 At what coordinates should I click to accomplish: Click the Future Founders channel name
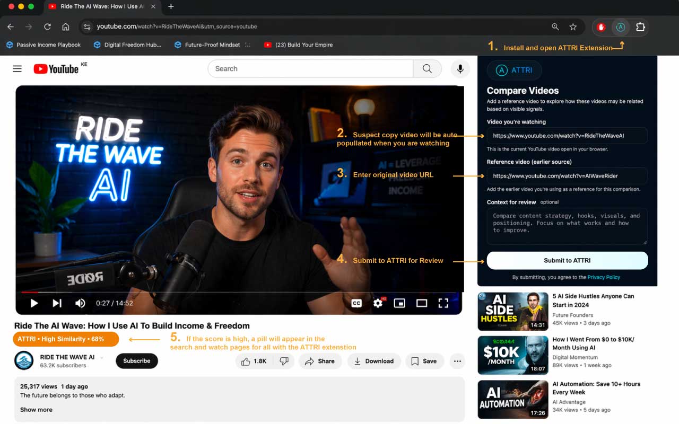click(574, 315)
